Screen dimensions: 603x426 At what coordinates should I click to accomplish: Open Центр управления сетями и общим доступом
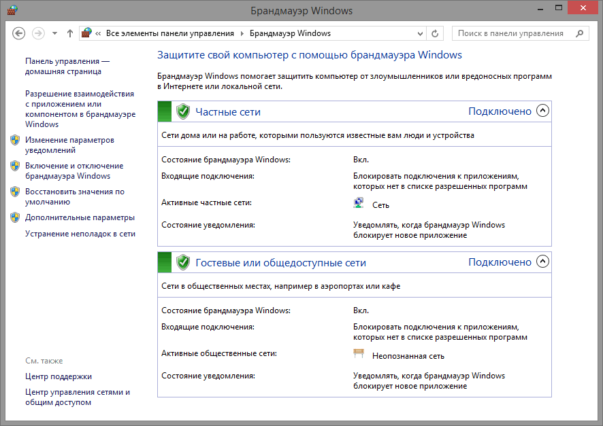pyautogui.click(x=77, y=397)
